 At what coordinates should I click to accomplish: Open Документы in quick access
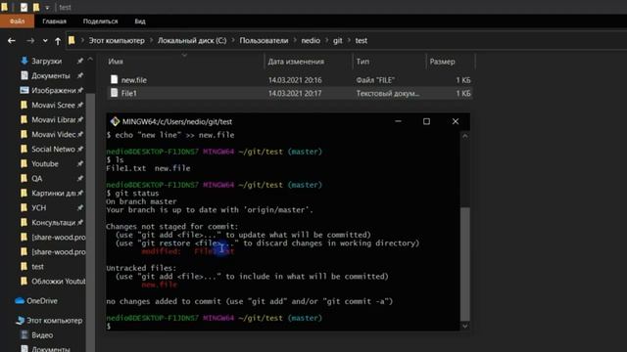[50, 76]
